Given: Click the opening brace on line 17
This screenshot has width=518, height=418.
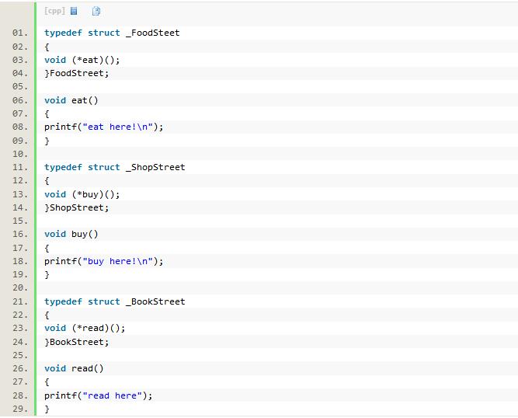Looking at the screenshot, I should click(47, 248).
